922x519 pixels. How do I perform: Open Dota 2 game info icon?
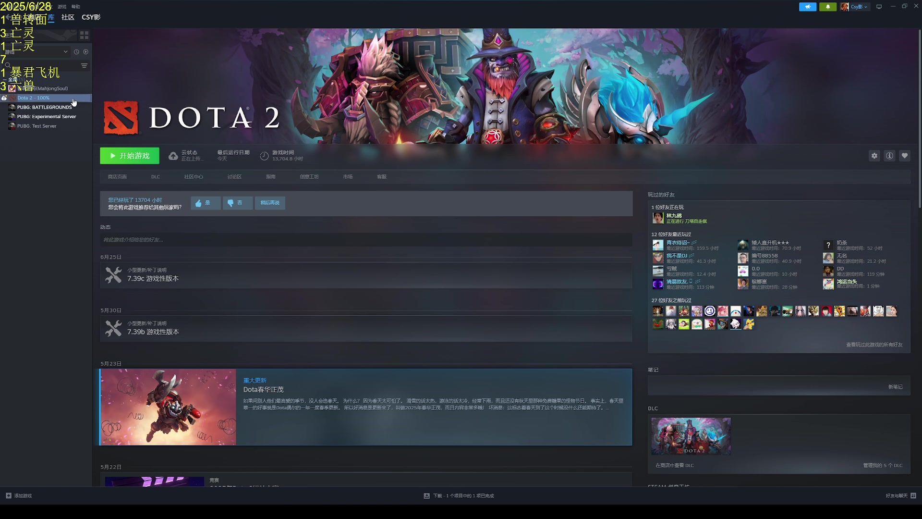tap(889, 156)
